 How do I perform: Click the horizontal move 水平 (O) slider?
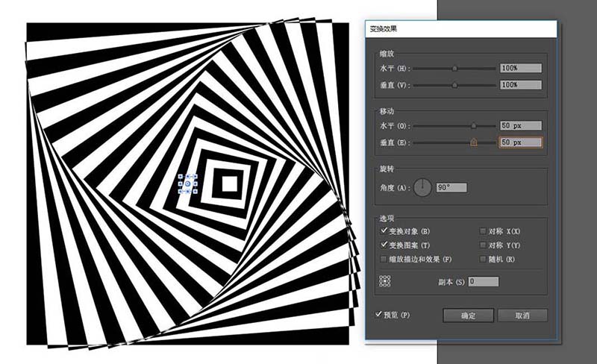click(454, 125)
